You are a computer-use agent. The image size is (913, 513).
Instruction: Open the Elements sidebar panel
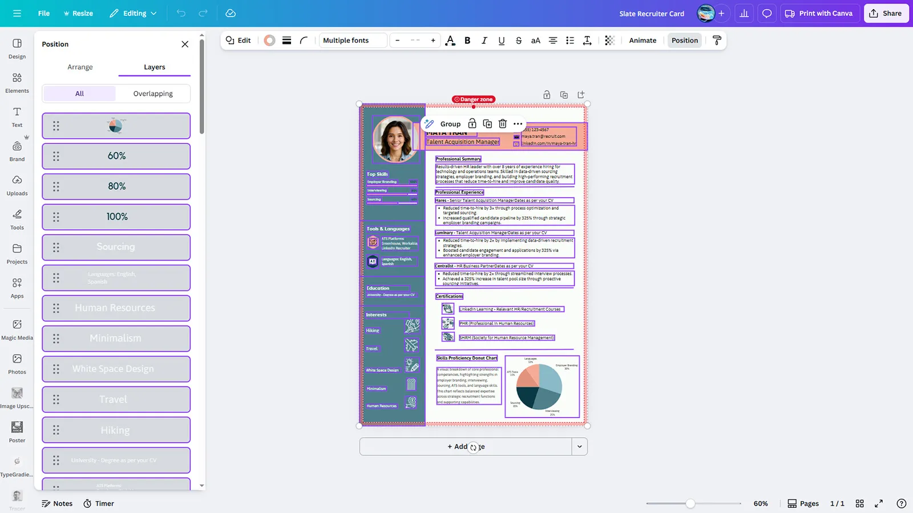17,82
